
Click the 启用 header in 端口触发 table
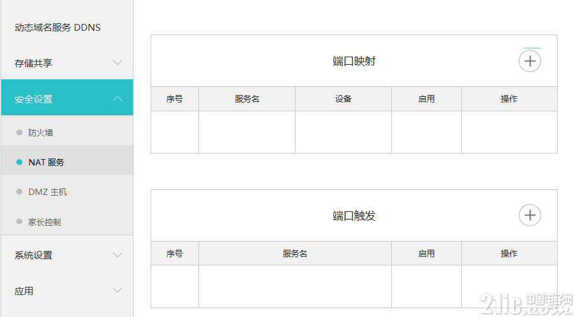pos(427,253)
